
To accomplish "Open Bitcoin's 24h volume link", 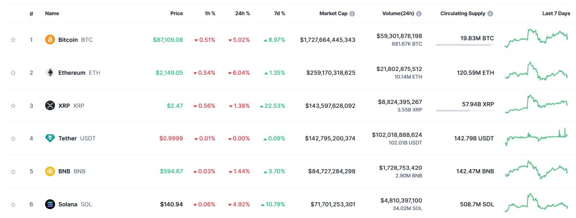I will tap(399, 36).
